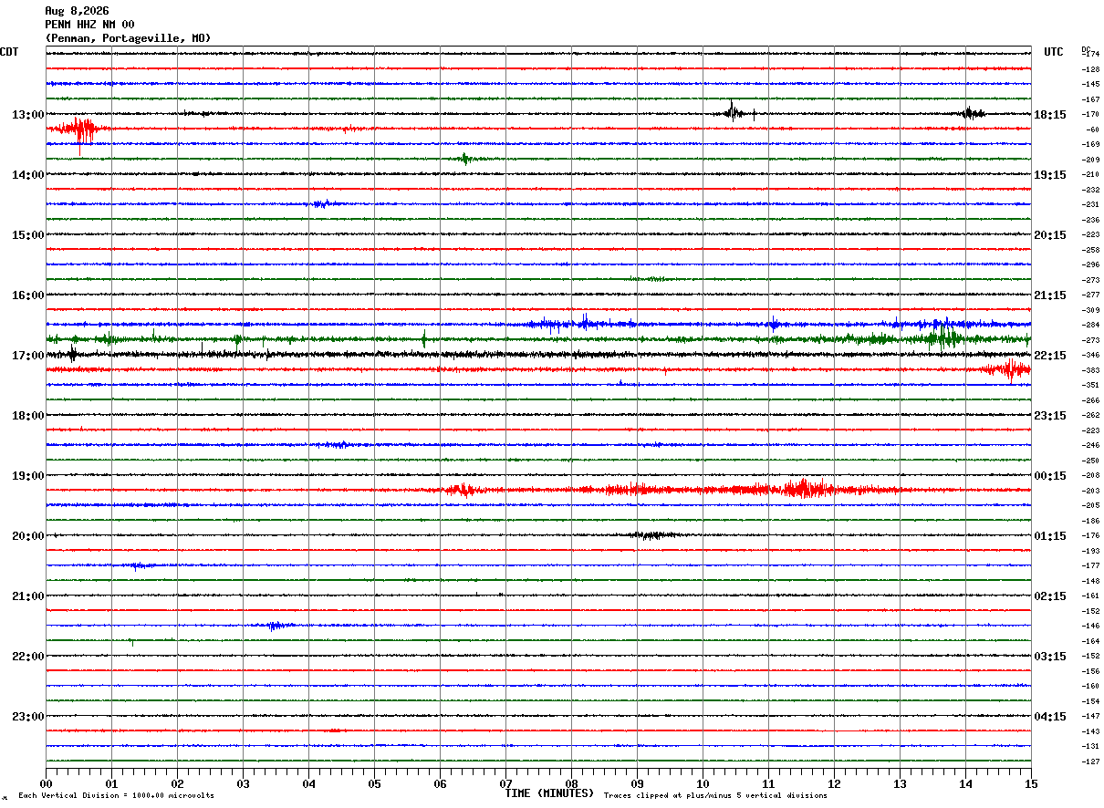Click the 15 minute tick on the time axis

(1031, 783)
